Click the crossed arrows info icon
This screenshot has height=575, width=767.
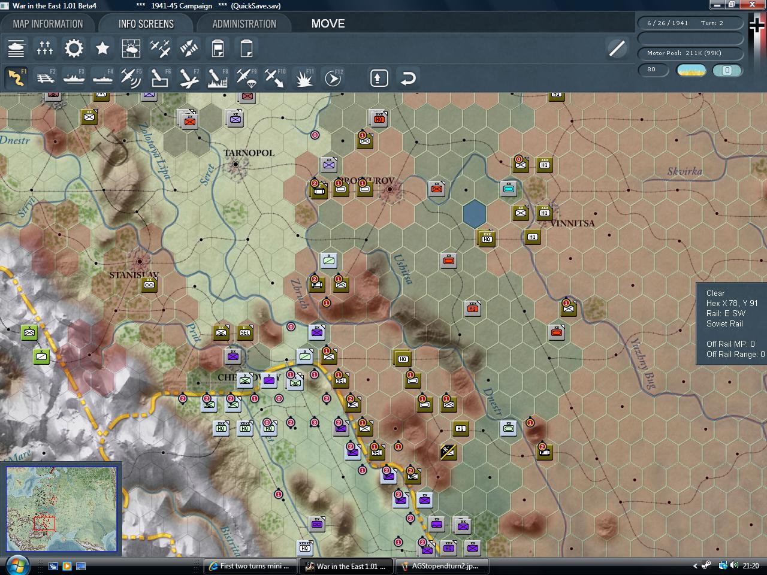(189, 48)
